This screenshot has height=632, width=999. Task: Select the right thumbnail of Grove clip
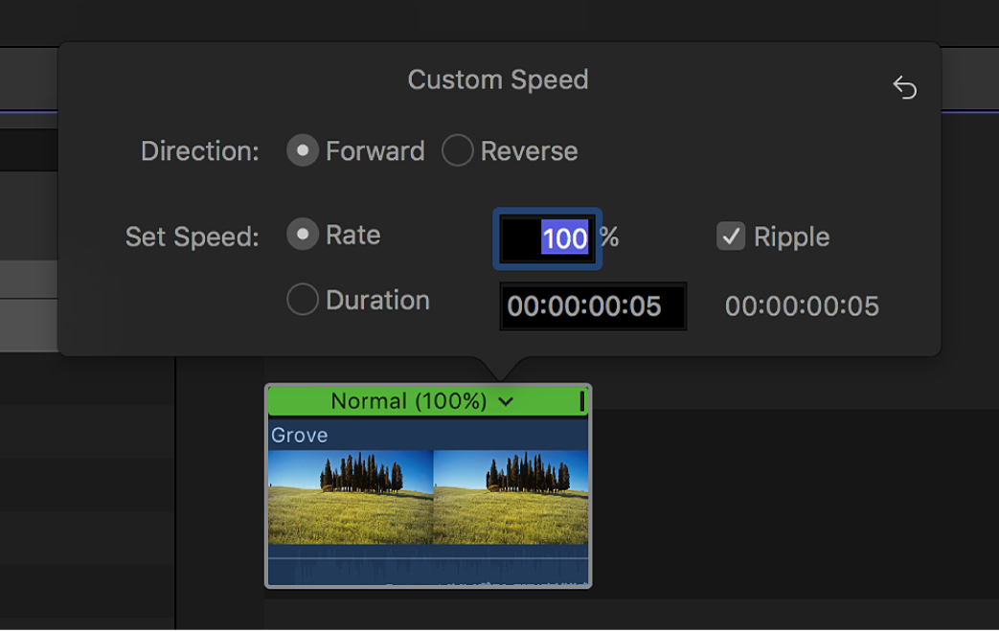511,497
